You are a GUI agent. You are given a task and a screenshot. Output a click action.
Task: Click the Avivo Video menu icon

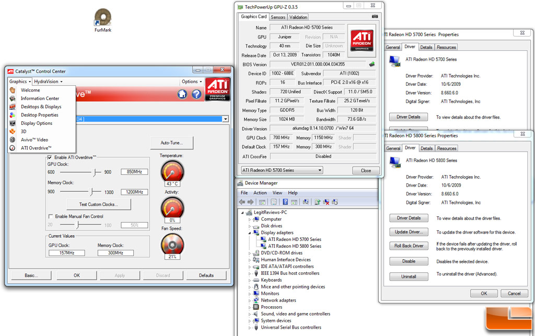pyautogui.click(x=13, y=140)
